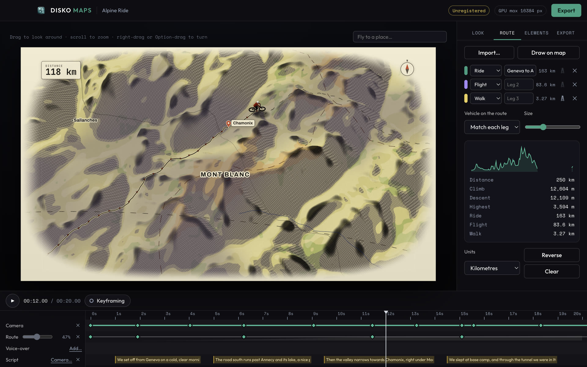Click the compass on the map
Image resolution: width=587 pixels, height=367 pixels.
pyautogui.click(x=407, y=69)
